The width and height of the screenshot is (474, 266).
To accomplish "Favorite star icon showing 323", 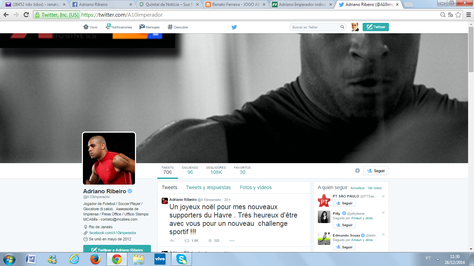I will (x=210, y=241).
